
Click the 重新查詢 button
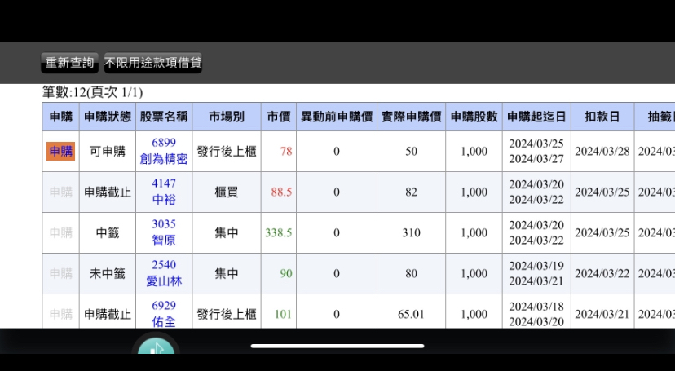(70, 63)
